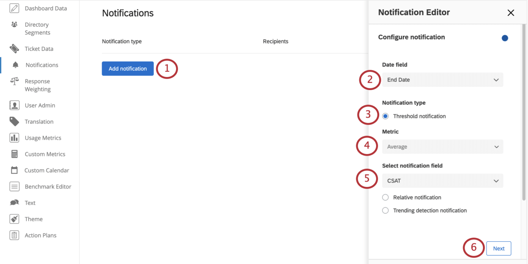This screenshot has height=264, width=528.
Task: Click the Add notification button
Action: coord(128,68)
